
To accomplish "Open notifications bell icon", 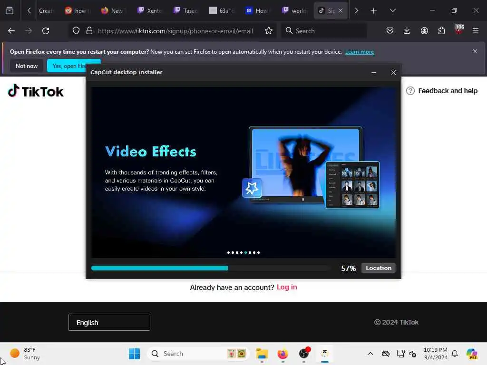I will point(455,354).
